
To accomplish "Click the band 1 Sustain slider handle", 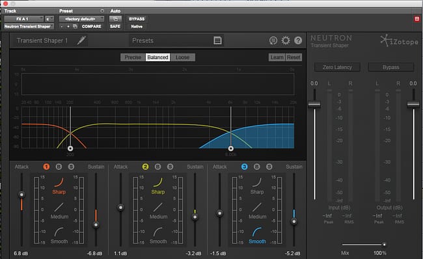I will pos(96,225).
